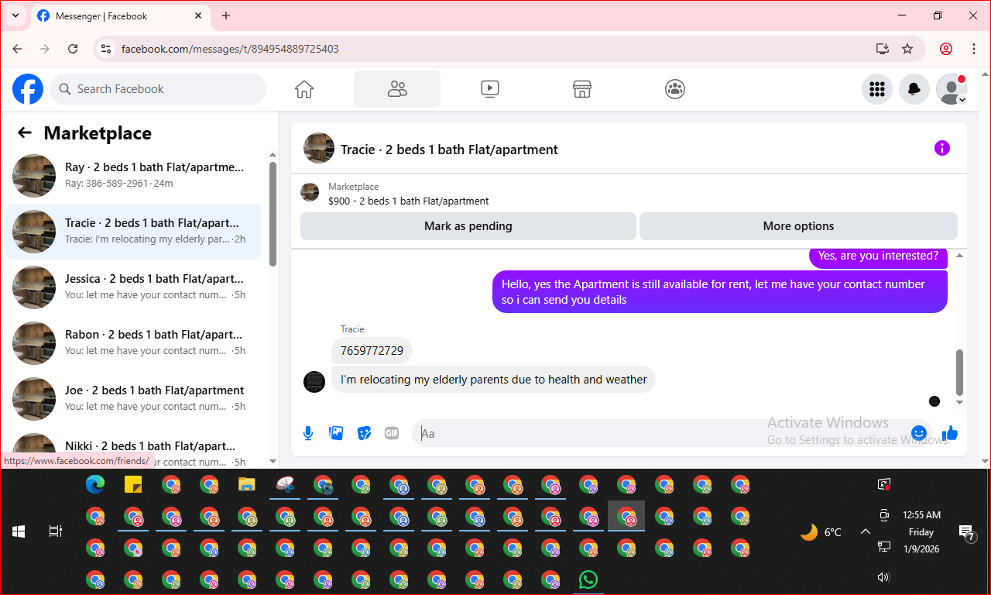Viewport: 991px width, 595px height.
Task: Attach a photo using the image icon
Action: pyautogui.click(x=336, y=433)
